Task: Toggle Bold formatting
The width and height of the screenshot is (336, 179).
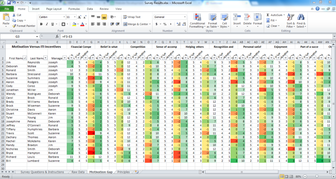Action: coord(41,24)
